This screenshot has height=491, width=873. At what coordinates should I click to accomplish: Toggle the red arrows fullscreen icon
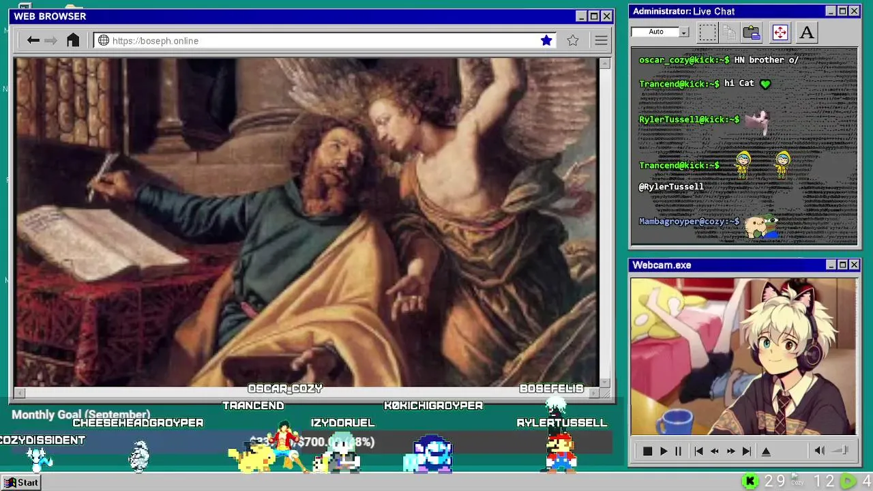780,31
